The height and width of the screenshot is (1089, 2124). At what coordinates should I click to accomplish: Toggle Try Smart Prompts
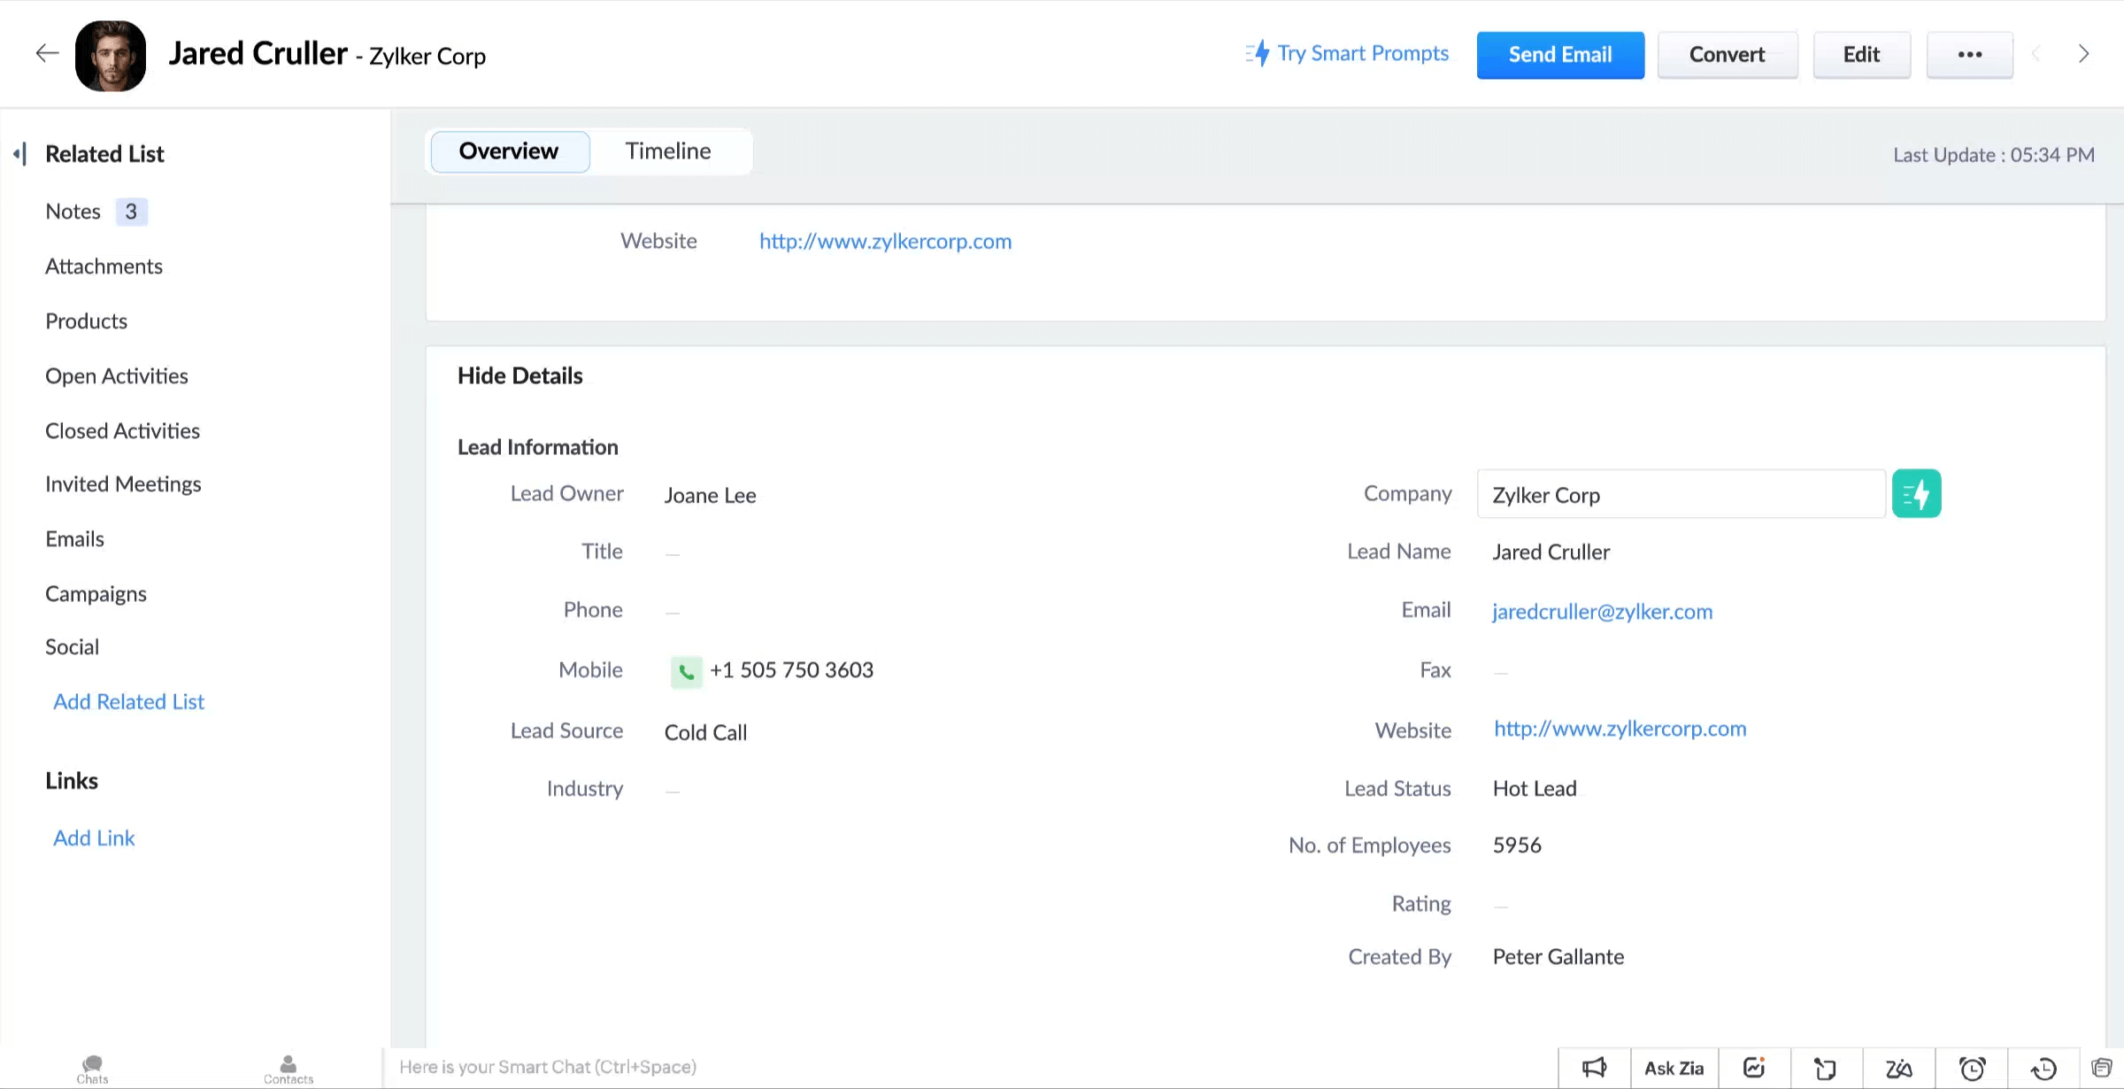click(1346, 53)
